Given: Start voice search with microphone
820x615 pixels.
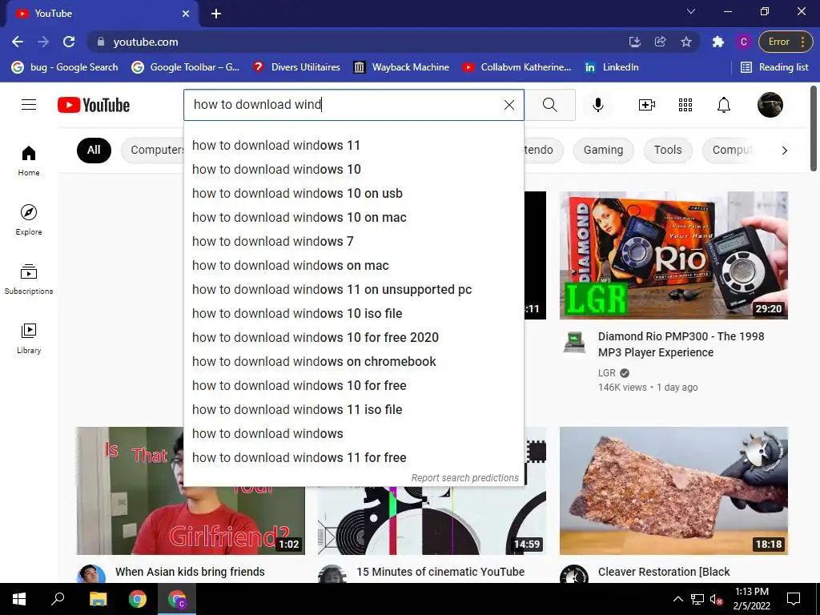Looking at the screenshot, I should (597, 105).
